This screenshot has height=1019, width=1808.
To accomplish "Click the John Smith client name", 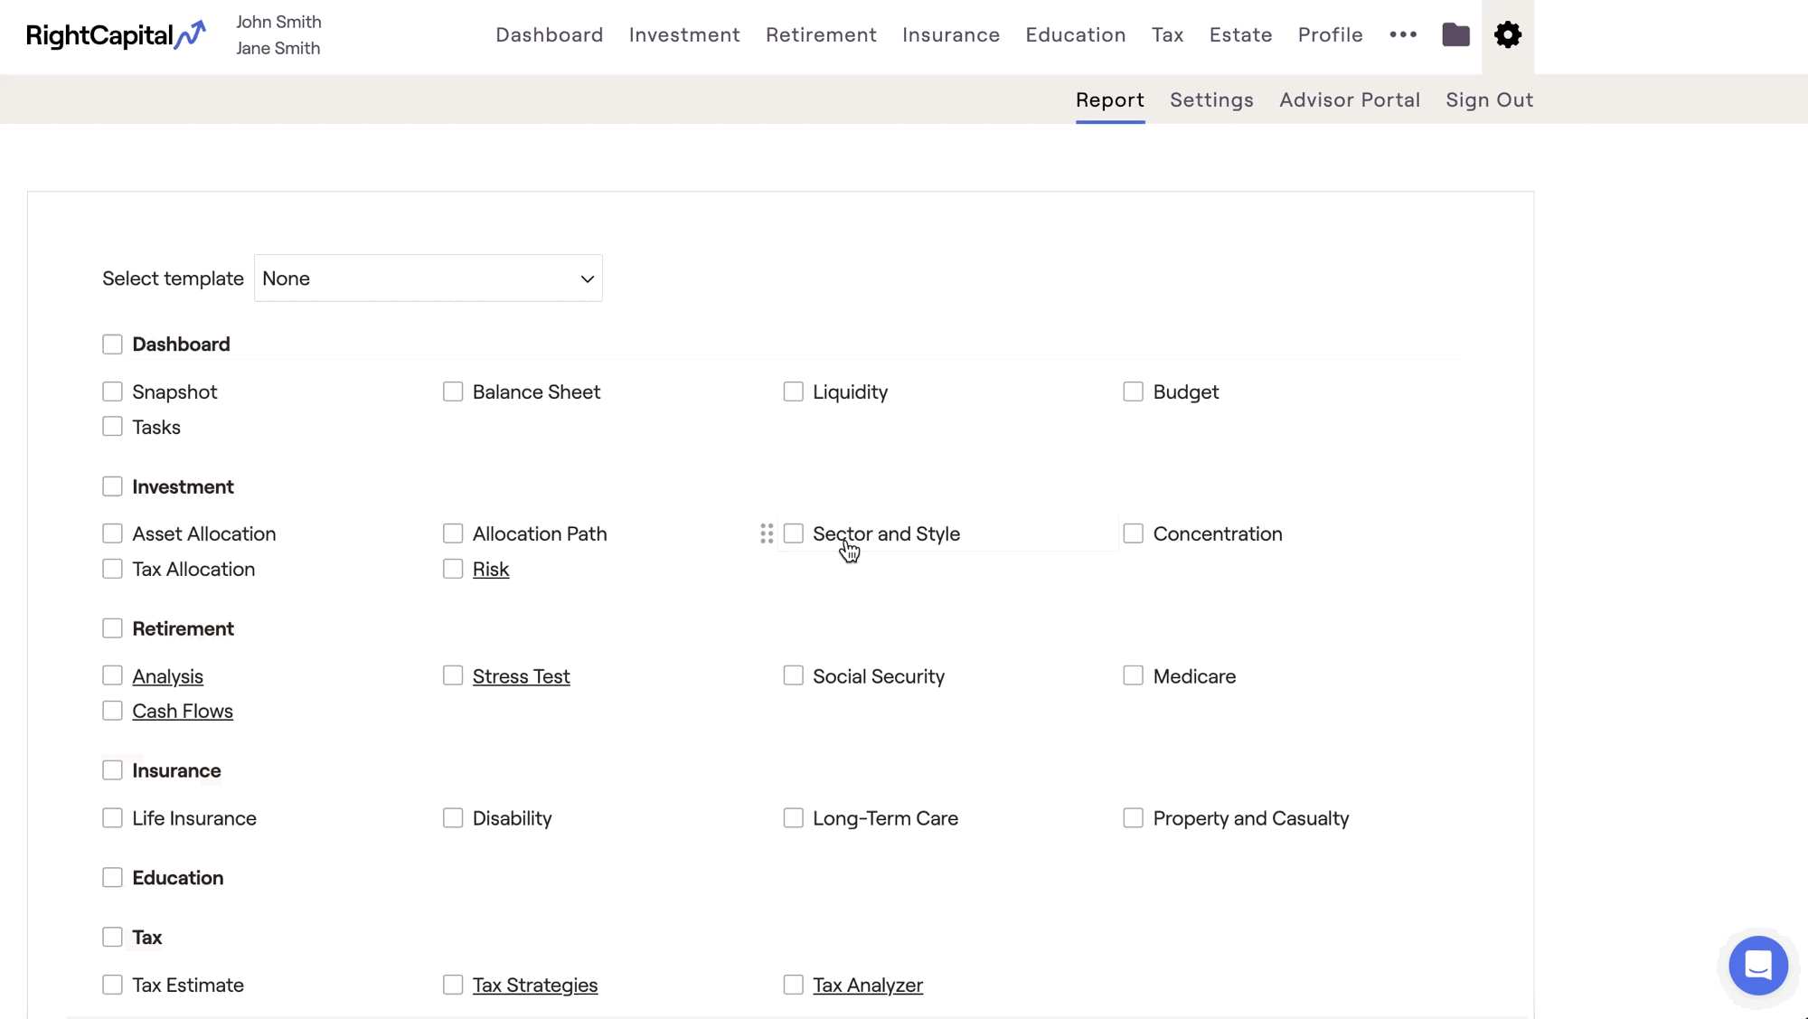I will pyautogui.click(x=278, y=22).
